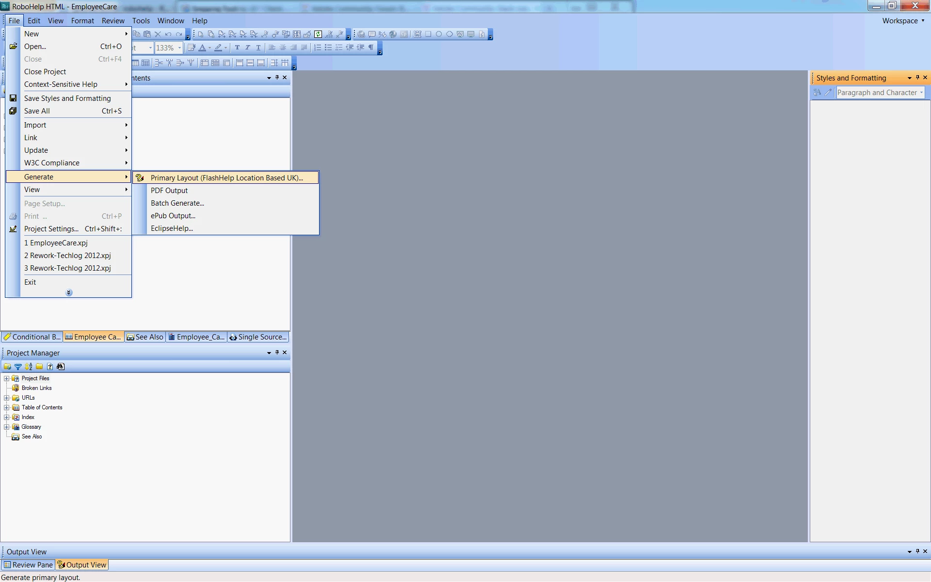
Task: Click the show/hide paragraph marks icon
Action: pyautogui.click(x=371, y=48)
